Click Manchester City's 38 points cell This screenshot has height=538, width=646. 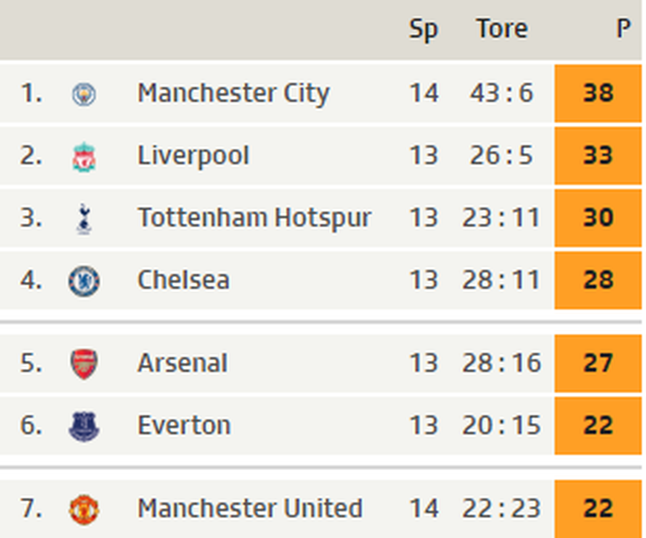pyautogui.click(x=598, y=93)
